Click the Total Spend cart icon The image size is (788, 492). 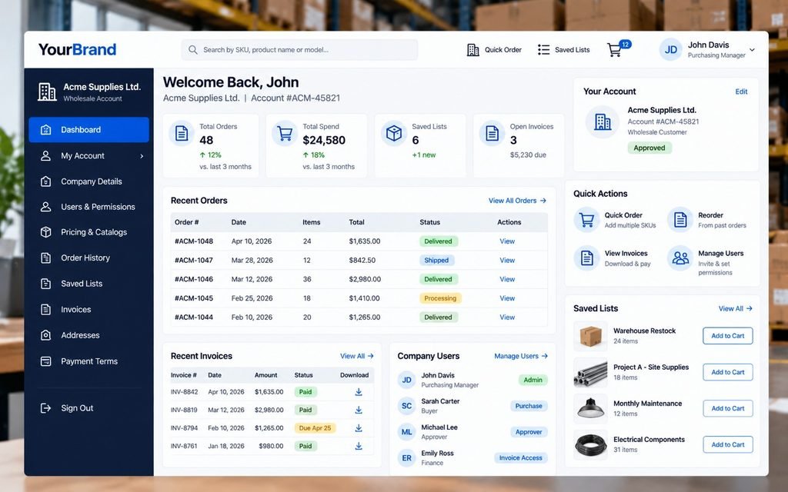click(x=285, y=133)
